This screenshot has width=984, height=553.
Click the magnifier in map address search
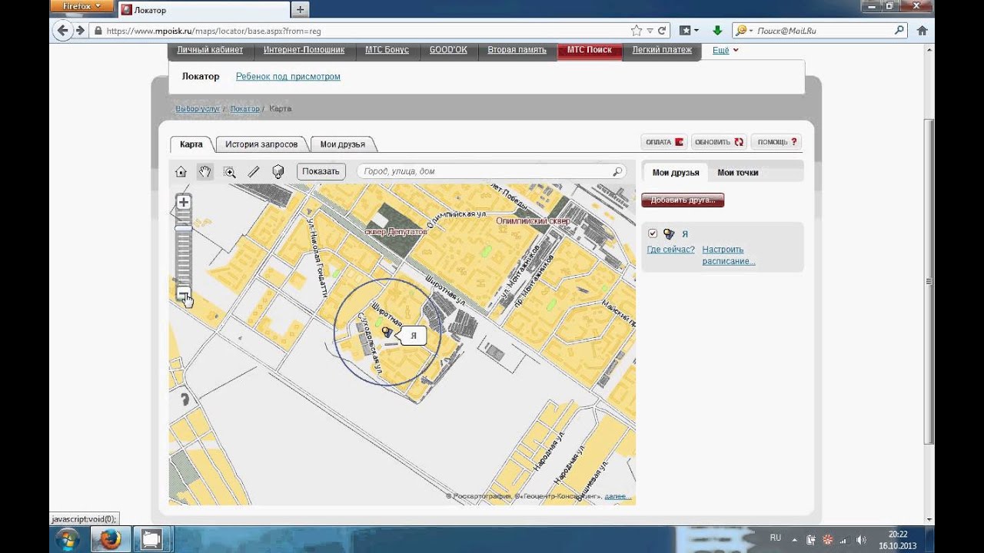617,171
